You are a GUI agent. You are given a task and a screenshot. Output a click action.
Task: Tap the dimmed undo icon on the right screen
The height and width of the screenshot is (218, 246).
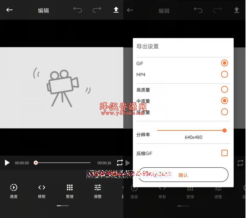[x=198, y=10]
